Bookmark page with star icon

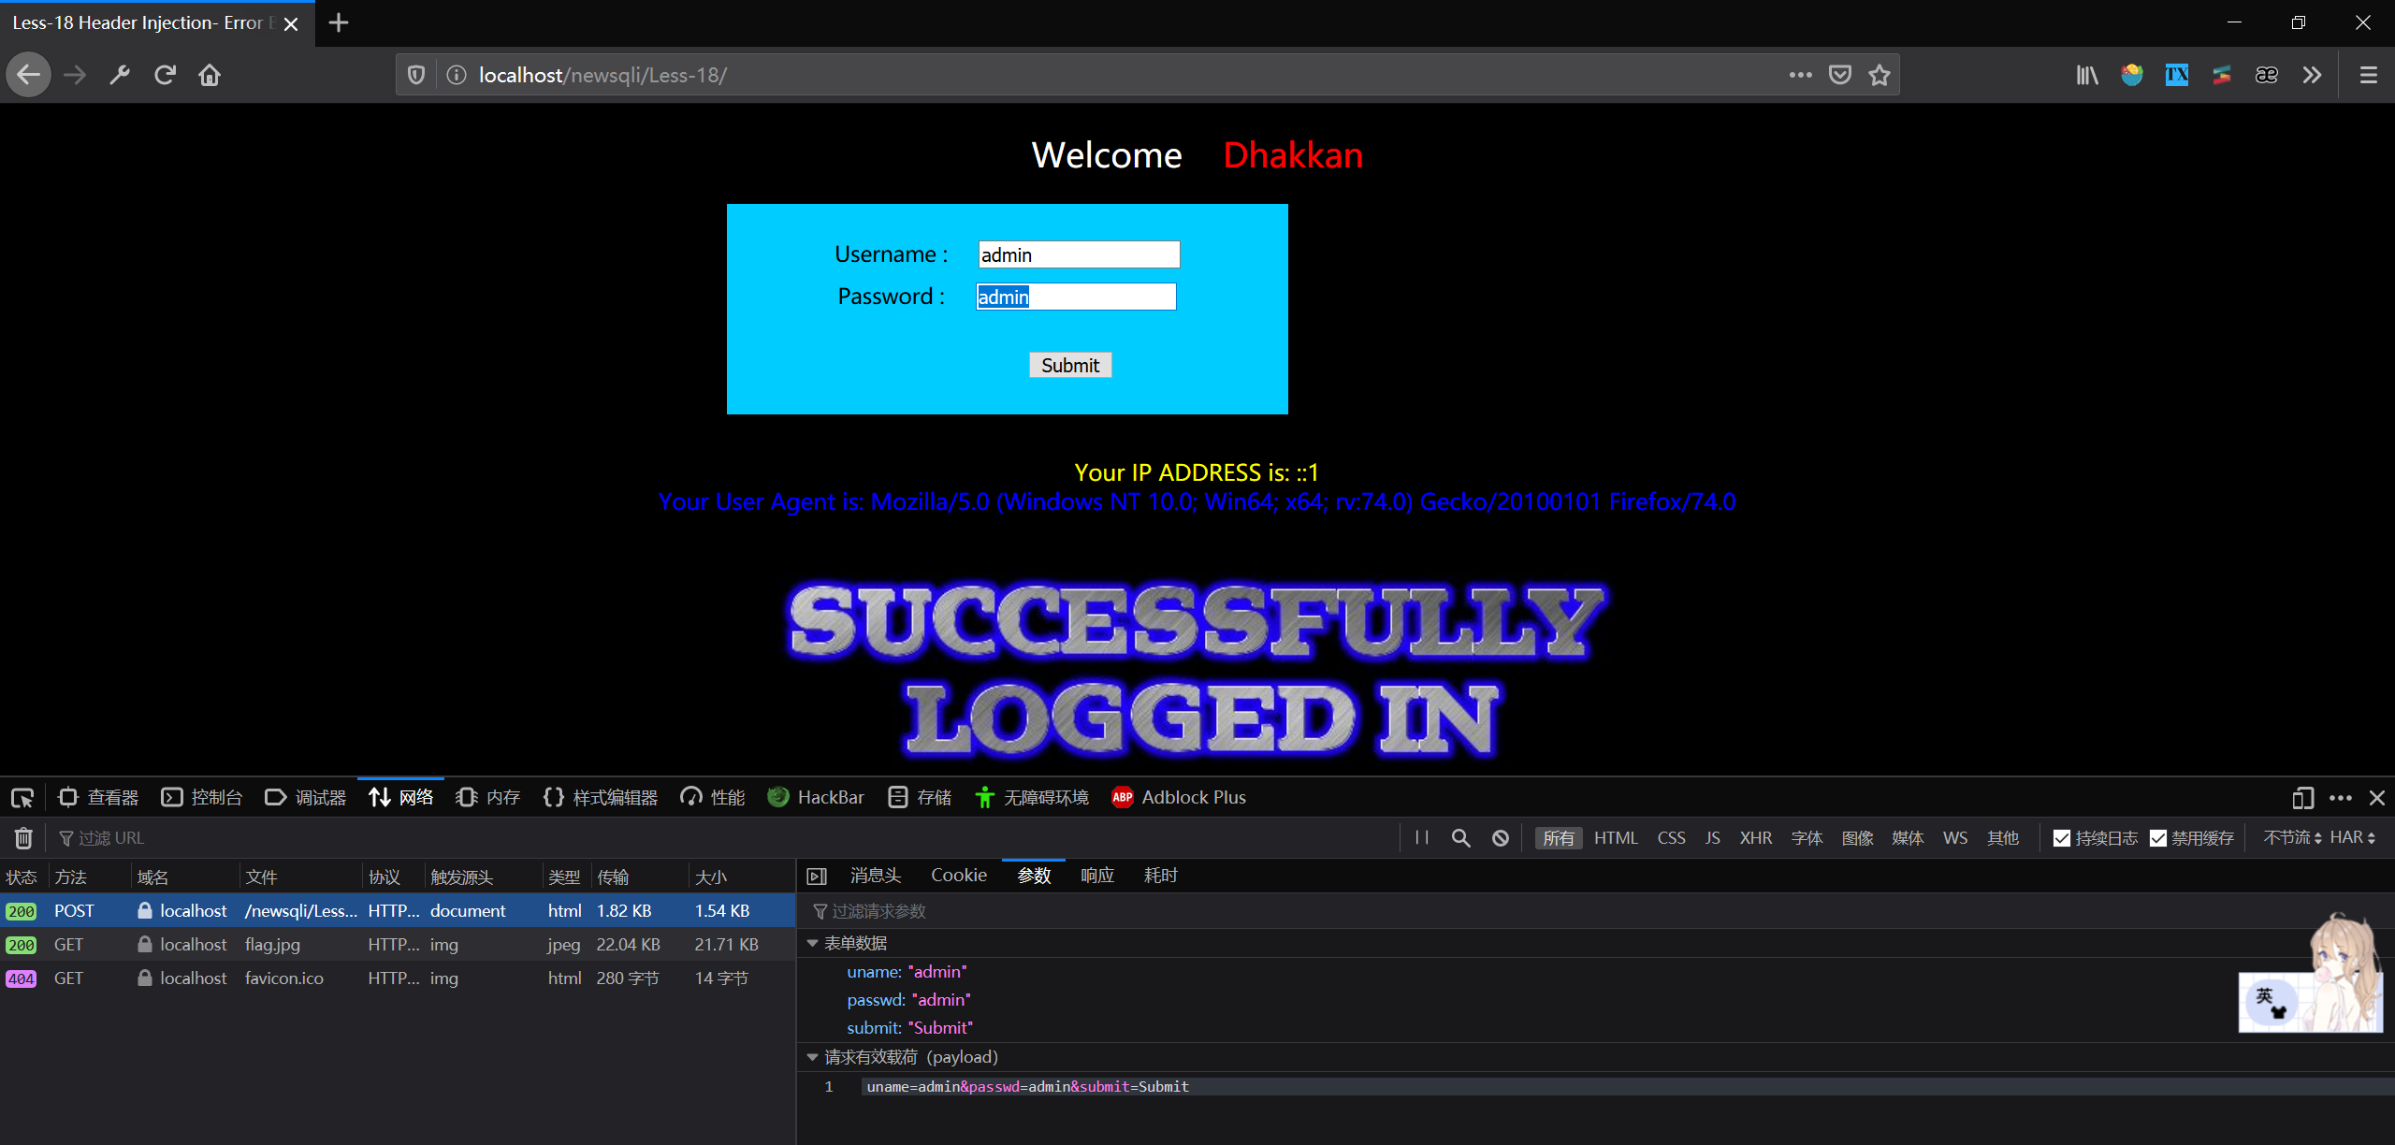click(x=1880, y=75)
